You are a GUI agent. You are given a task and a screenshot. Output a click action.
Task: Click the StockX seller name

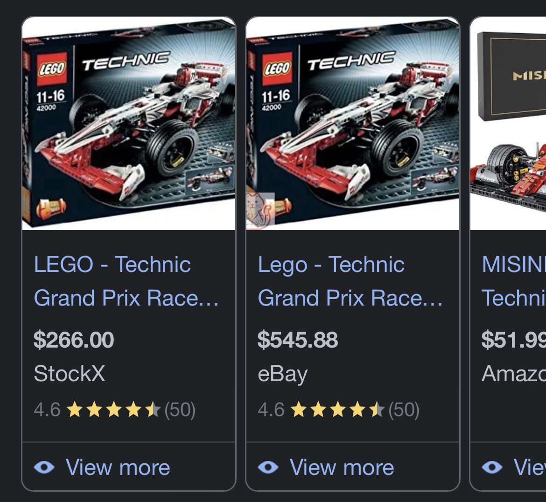70,374
